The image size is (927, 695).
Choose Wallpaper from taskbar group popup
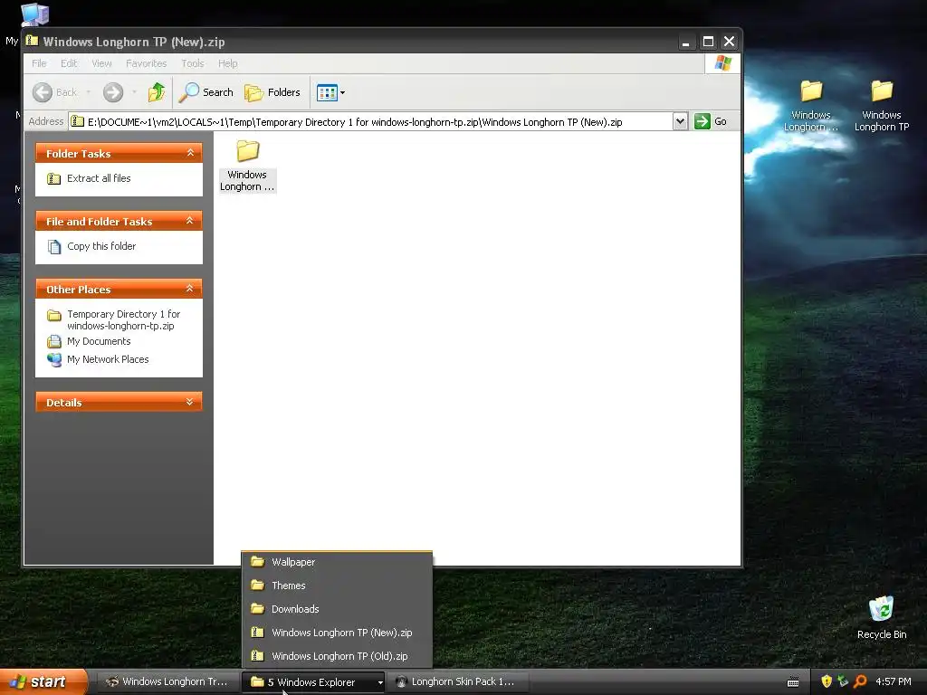(x=337, y=562)
